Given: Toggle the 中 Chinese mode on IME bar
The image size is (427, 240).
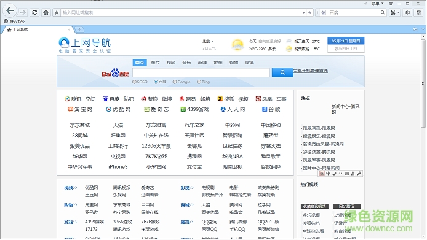Looking at the screenshot, I should tap(328, 174).
